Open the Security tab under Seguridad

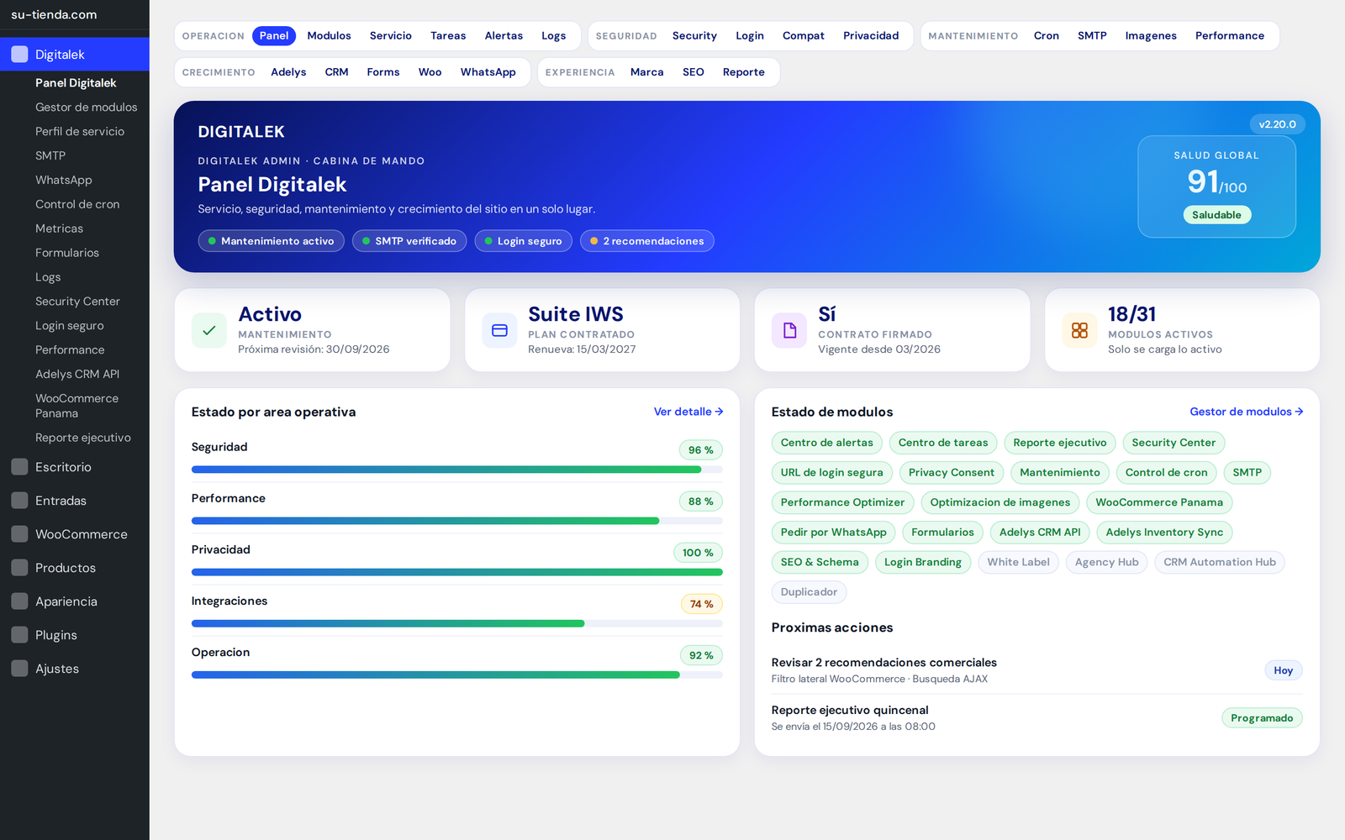[x=694, y=36]
